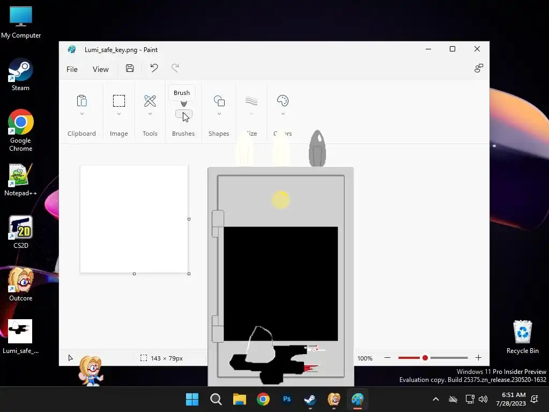Open the Steam desktop shortcut

(x=21, y=75)
